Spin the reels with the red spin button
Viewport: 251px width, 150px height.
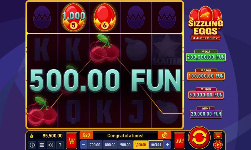pos(199,137)
